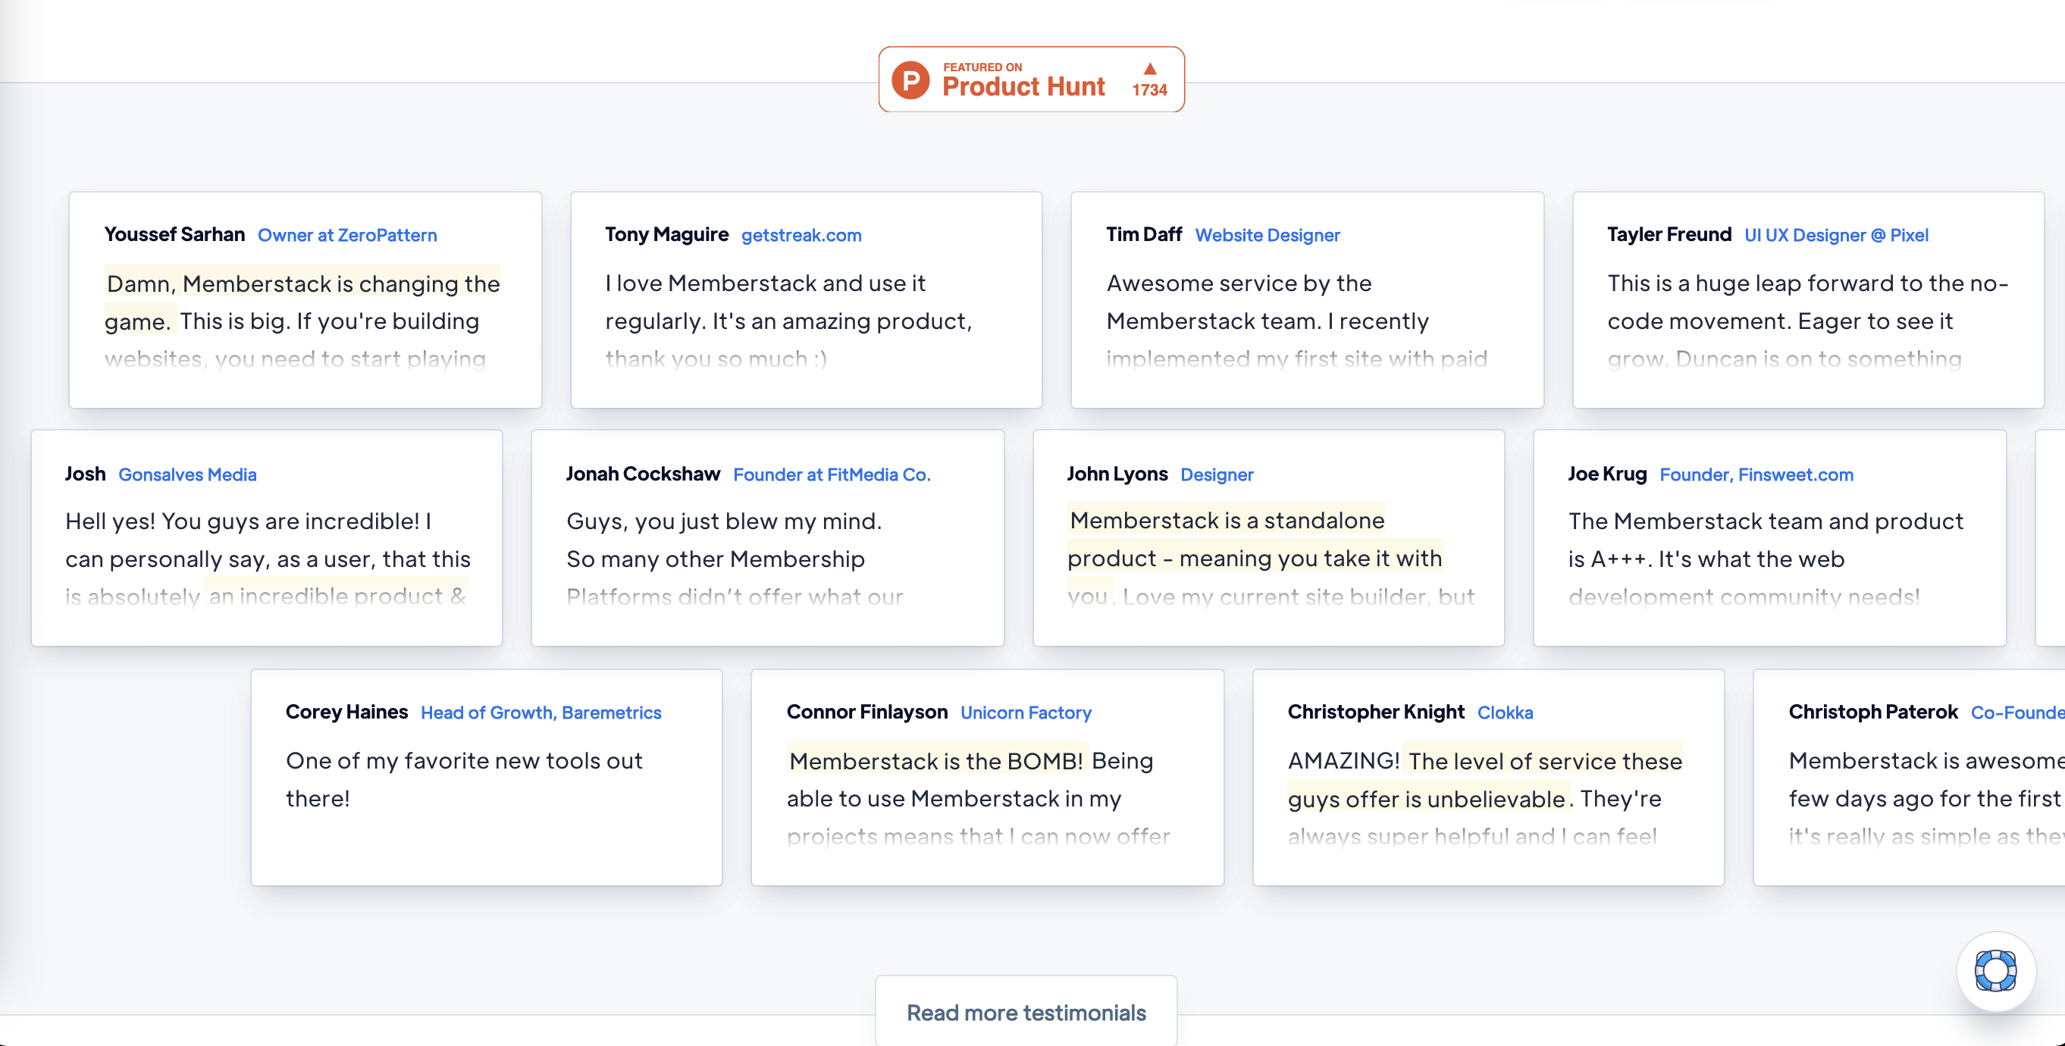This screenshot has width=2065, height=1046.
Task: Open the Website Designer link under Tim Daff
Action: 1268,235
